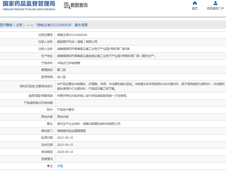Open the government service portal person icon
The height and width of the screenshot is (172, 226).
[215, 3]
